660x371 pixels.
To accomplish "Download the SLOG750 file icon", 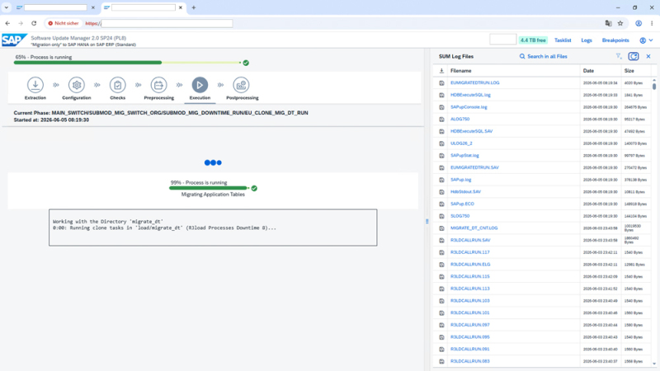I will coord(441,216).
